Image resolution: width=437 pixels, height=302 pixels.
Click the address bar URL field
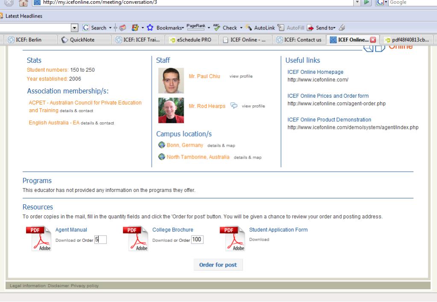pyautogui.click(x=195, y=3)
